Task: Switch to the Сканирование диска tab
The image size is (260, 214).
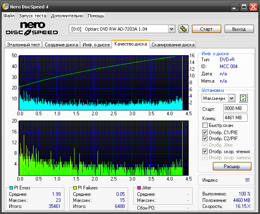Action: click(173, 45)
